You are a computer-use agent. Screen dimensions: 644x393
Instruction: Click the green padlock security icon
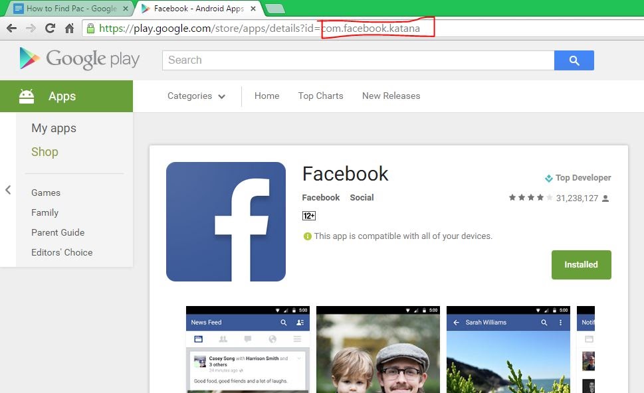(91, 29)
